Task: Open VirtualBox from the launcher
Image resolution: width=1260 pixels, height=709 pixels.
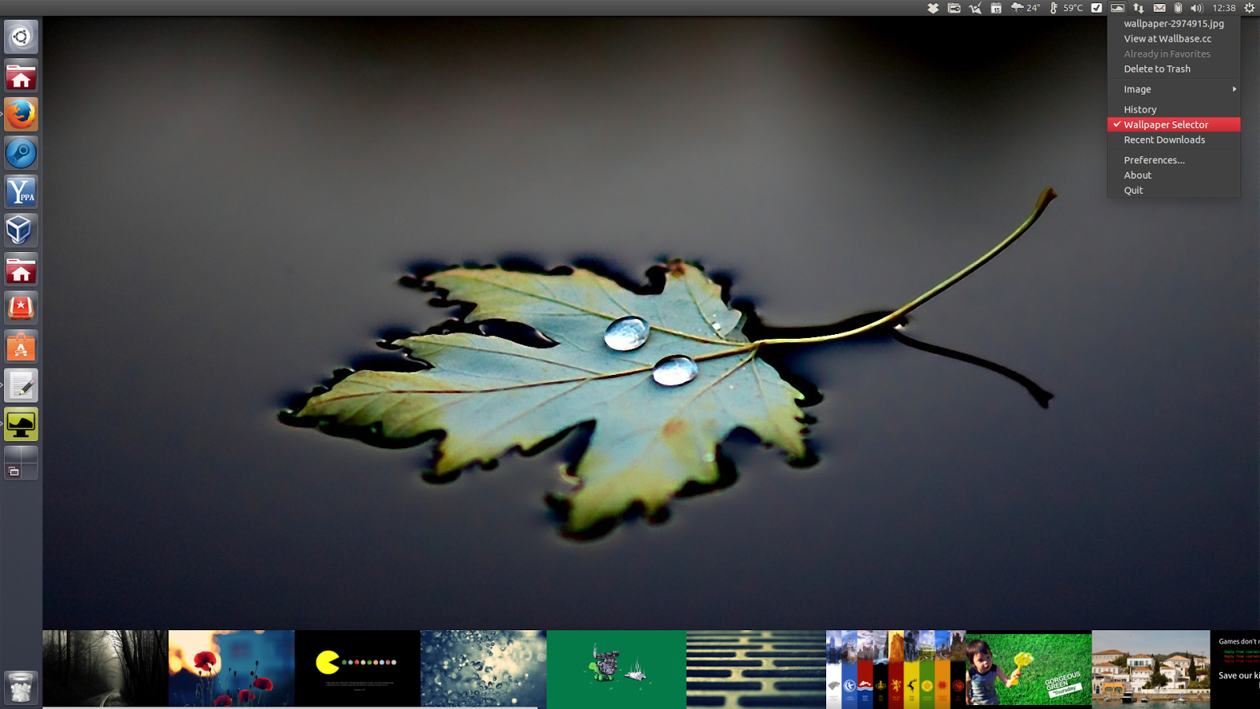Action: pyautogui.click(x=20, y=230)
